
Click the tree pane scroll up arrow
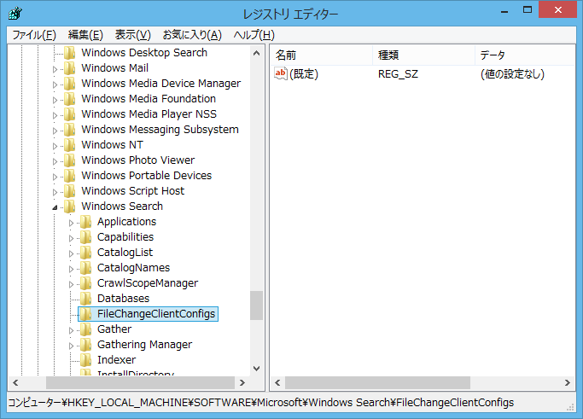click(257, 53)
